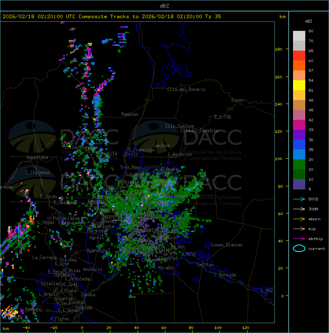Click the 'L_Asuncion' map label
Screen dimensions: 329x333
[x=180, y=154]
